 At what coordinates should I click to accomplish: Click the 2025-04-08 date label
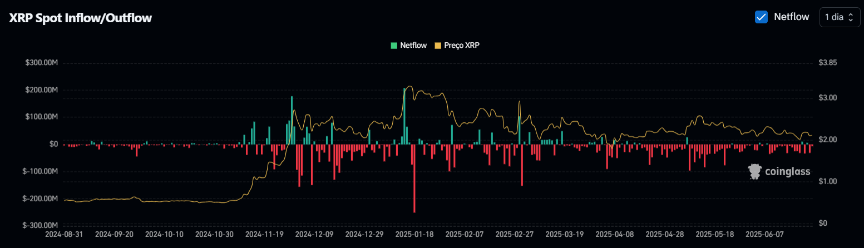coord(615,235)
